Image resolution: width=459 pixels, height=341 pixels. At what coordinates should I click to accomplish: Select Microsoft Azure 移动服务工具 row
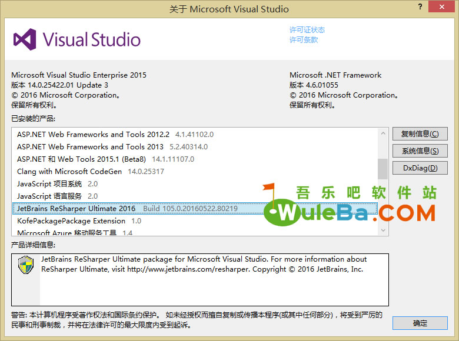195,232
